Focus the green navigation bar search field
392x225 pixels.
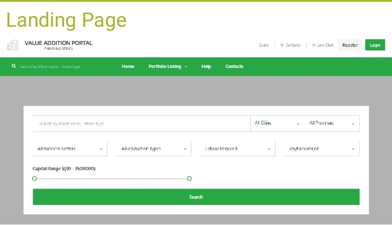[50, 67]
